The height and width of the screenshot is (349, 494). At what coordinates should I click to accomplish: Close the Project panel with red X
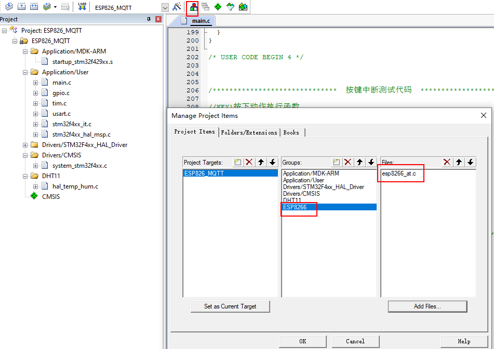click(158, 19)
